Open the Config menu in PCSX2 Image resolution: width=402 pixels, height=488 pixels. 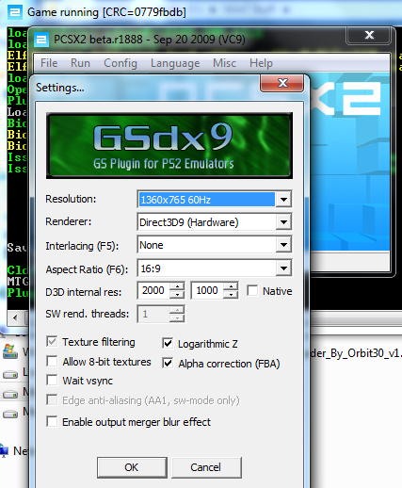(121, 63)
